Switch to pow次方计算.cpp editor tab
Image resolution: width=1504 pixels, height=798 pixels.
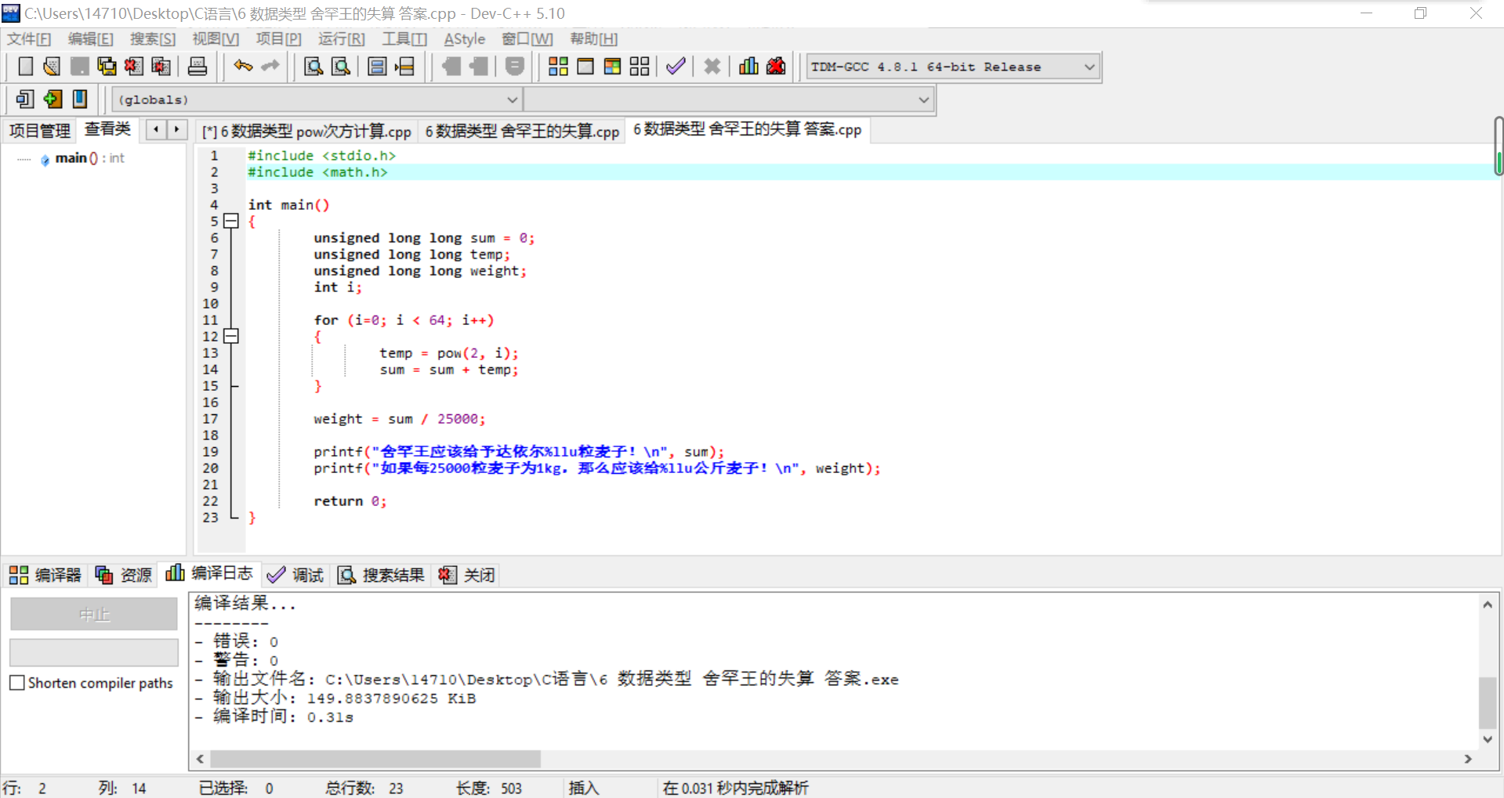click(306, 132)
